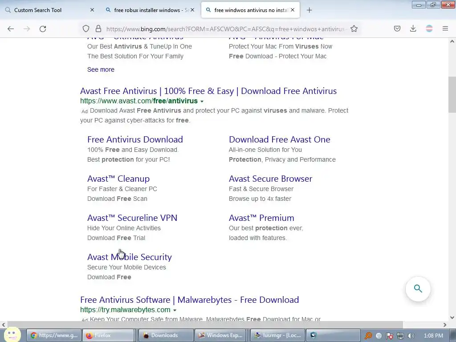Viewport: 456px width, 342px height.
Task: Close the Custom Search Tool tab
Action: coord(92,10)
